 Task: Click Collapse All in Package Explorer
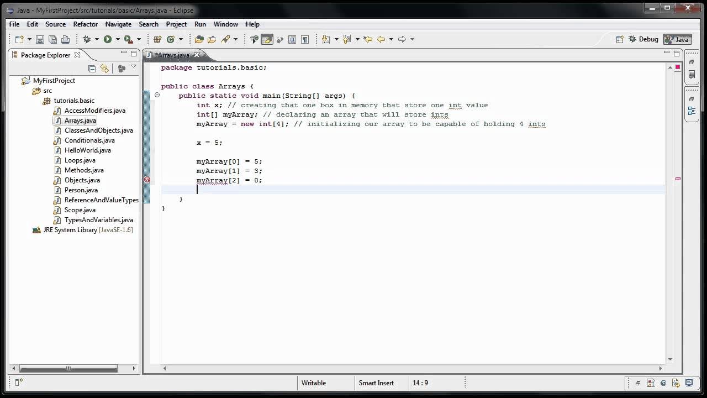[x=92, y=69]
